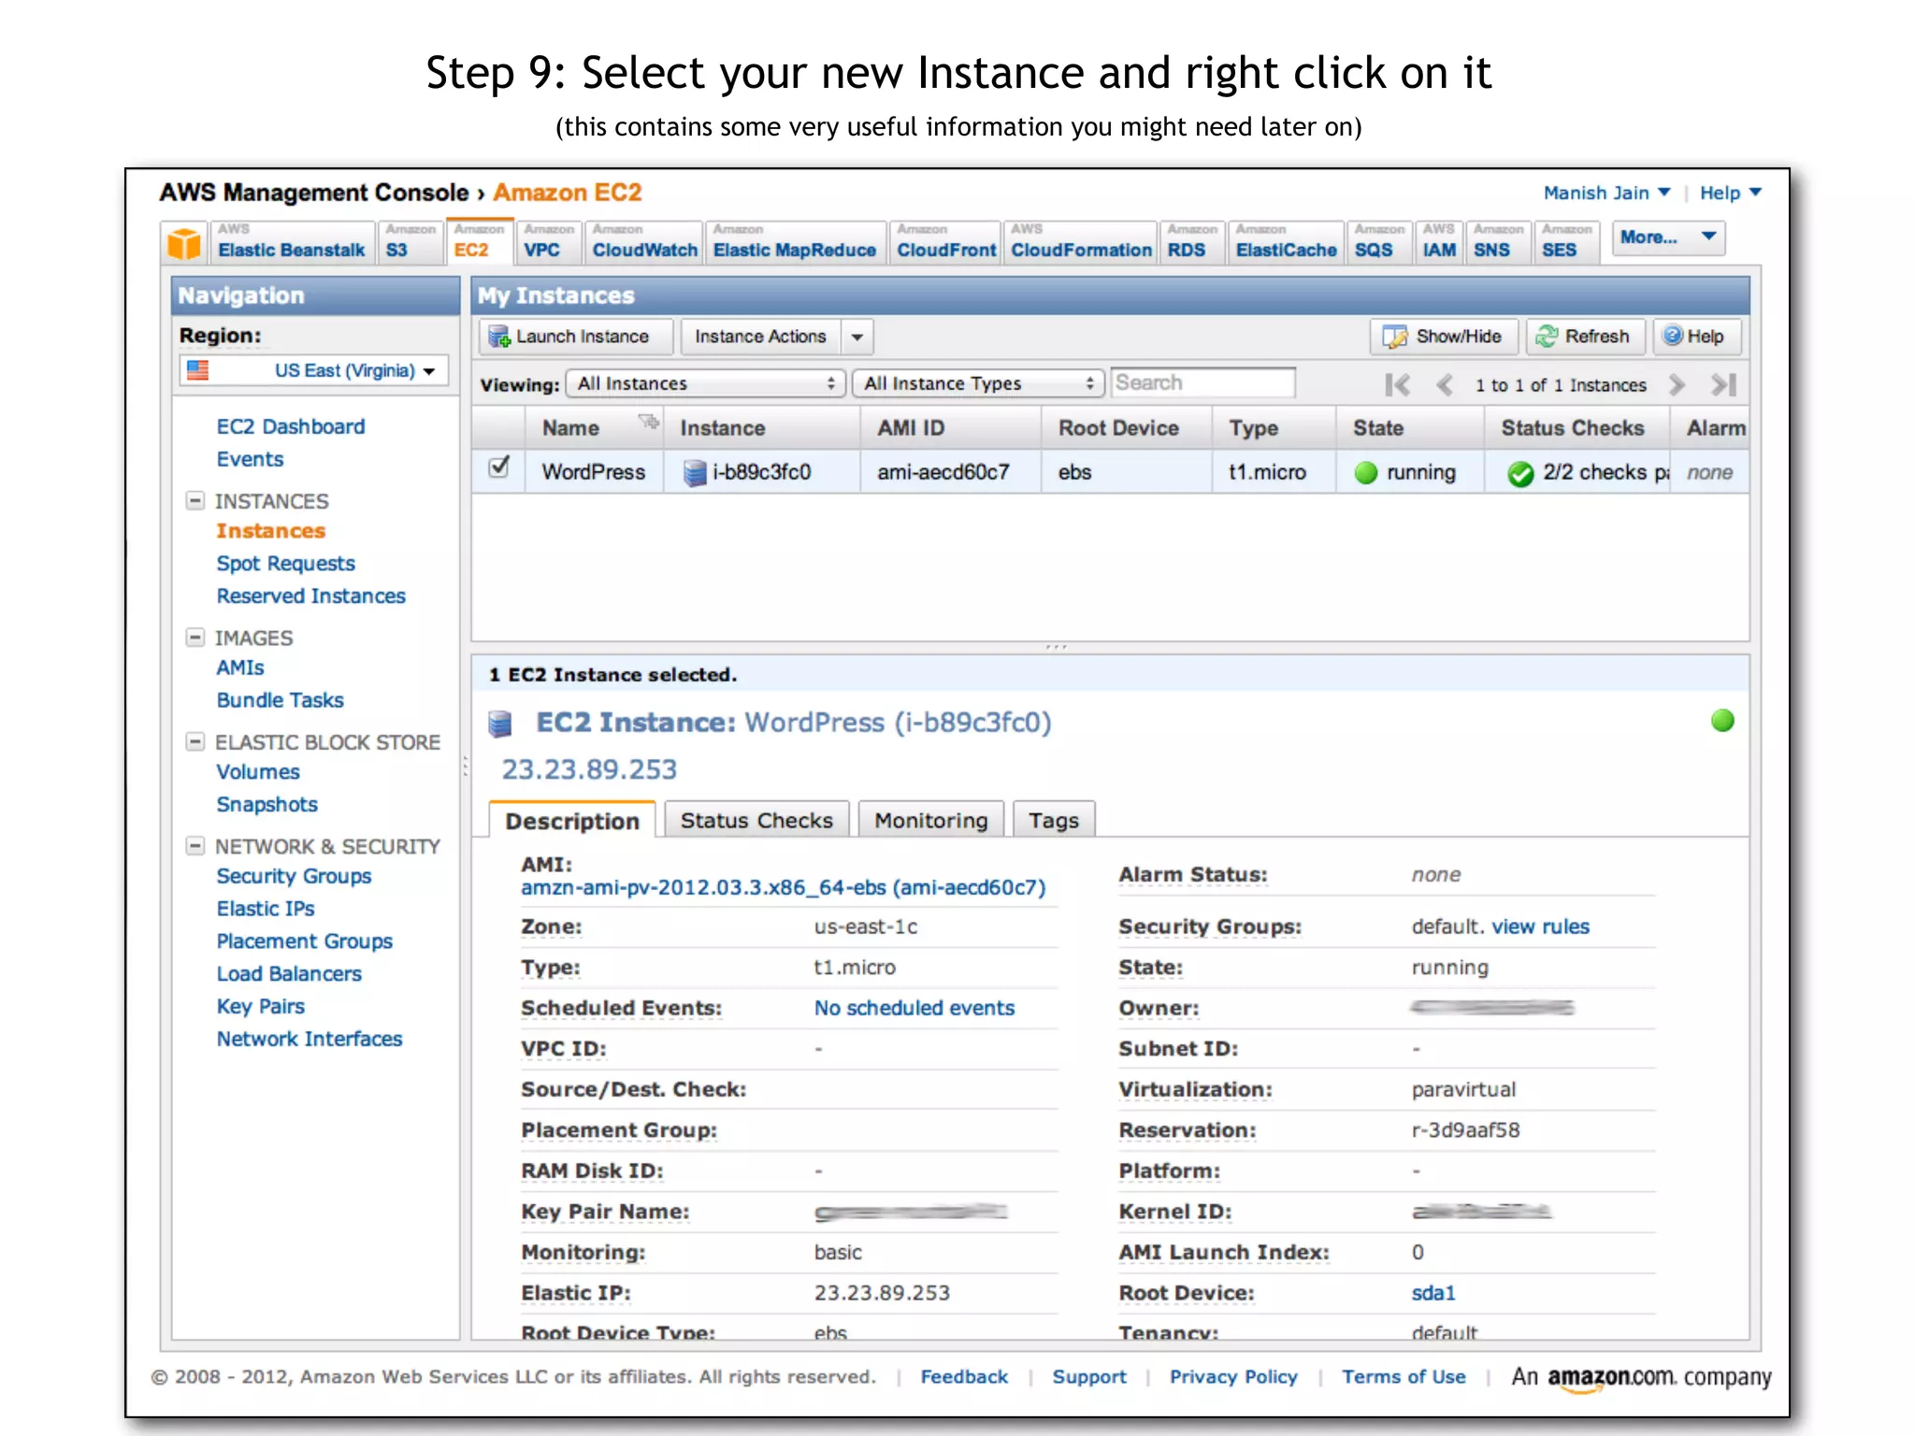
Task: Select the Tags details tab
Action: point(1054,820)
